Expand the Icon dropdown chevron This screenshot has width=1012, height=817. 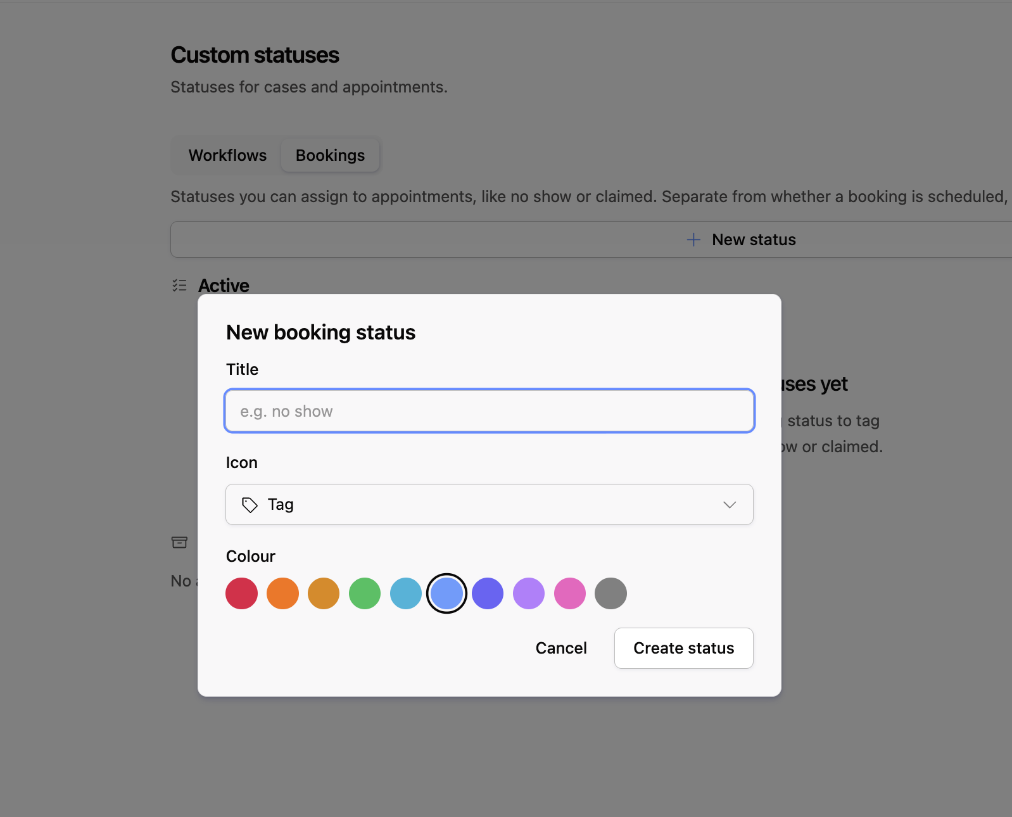point(730,505)
